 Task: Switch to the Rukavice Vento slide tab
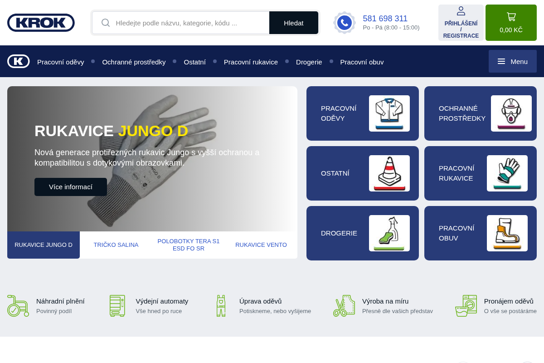click(261, 245)
